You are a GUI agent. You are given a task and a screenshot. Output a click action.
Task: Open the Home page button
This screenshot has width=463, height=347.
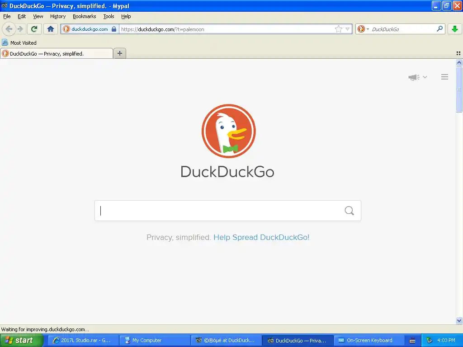click(51, 29)
